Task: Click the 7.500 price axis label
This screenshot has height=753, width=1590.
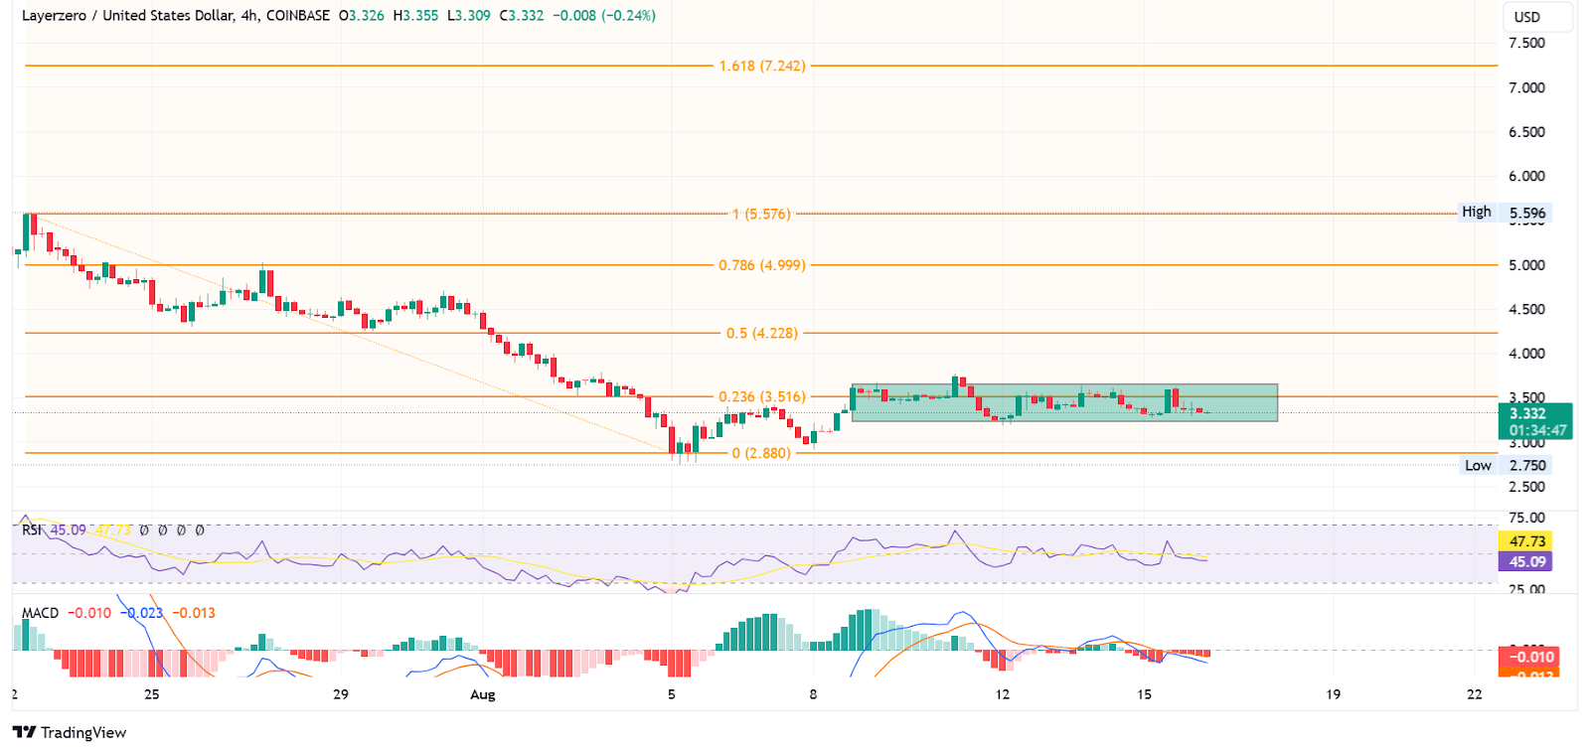Action: [1527, 43]
